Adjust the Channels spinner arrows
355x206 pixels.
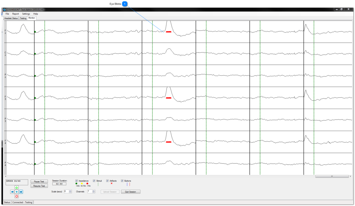pyautogui.click(x=94, y=191)
